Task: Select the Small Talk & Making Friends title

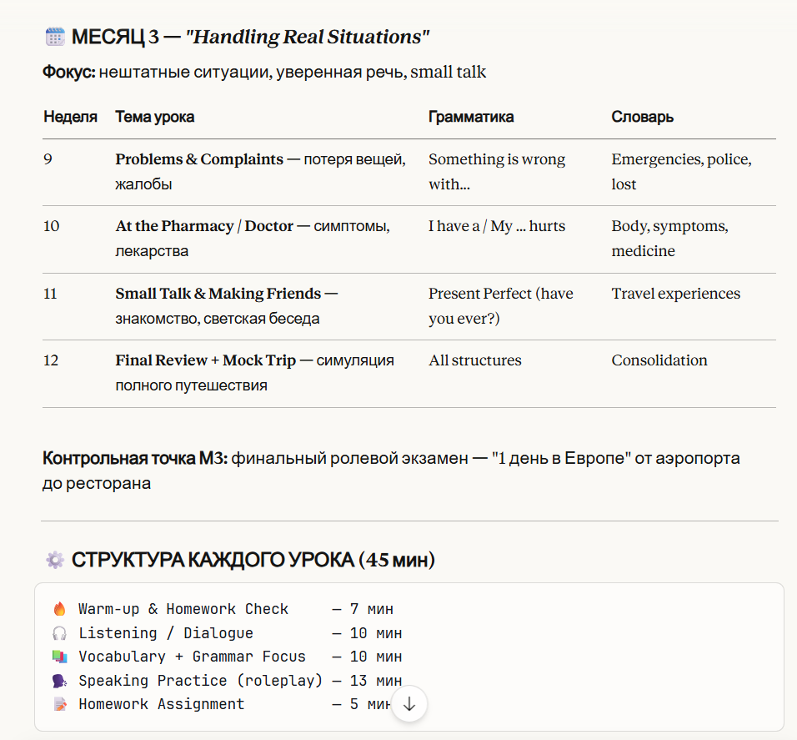Action: coord(218,294)
